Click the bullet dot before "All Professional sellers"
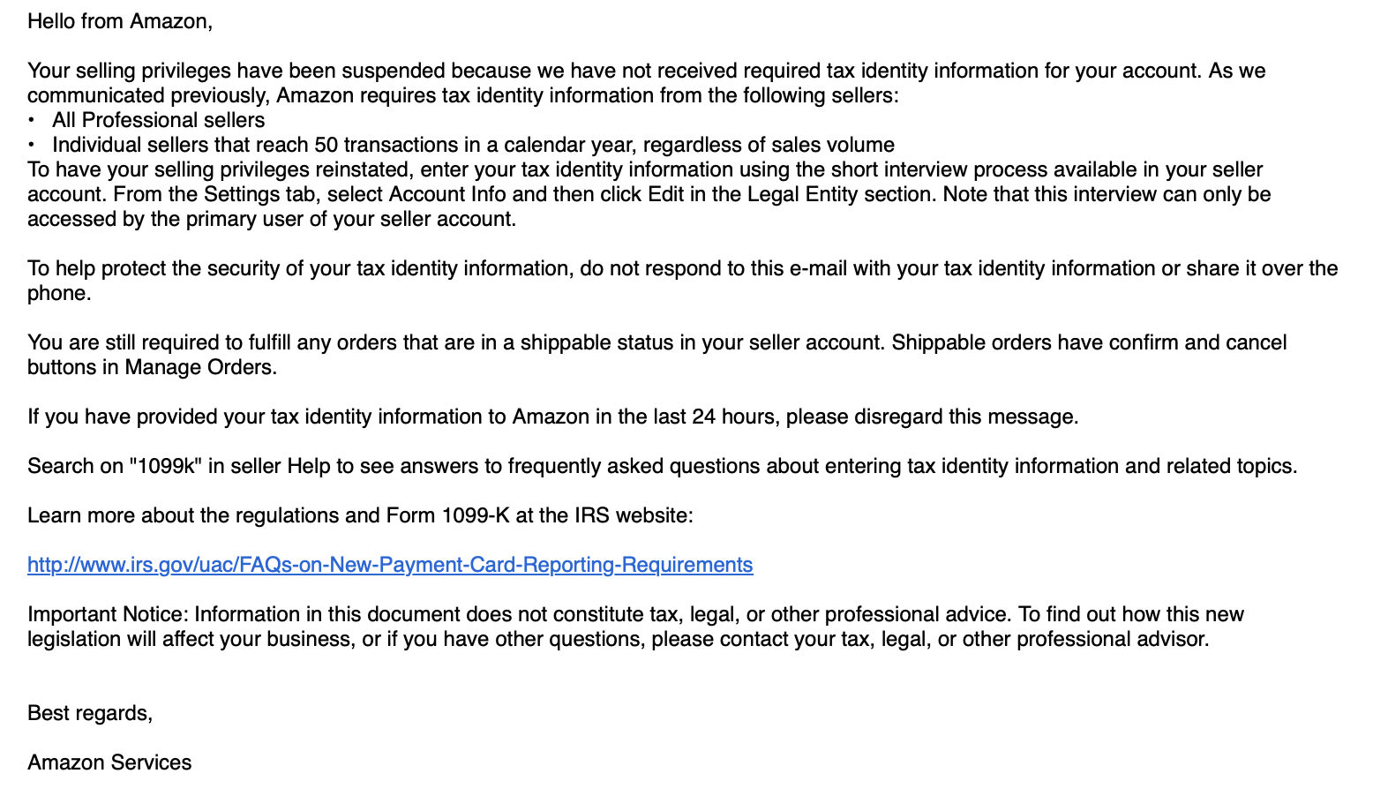 [x=32, y=120]
